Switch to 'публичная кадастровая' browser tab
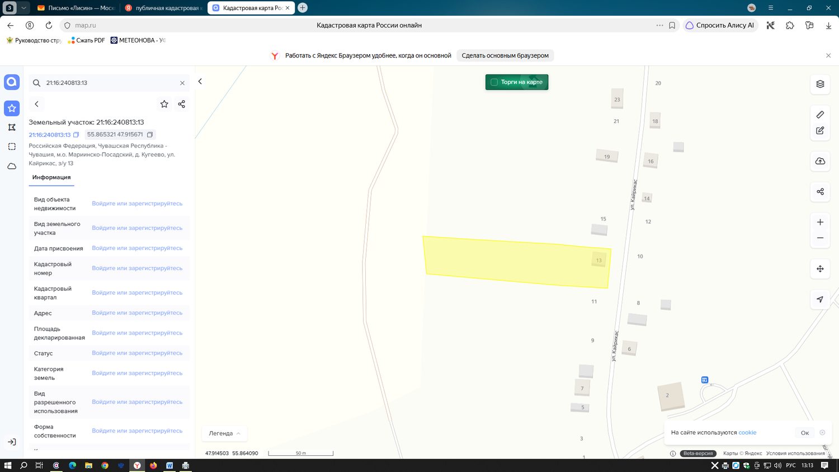 point(163,8)
